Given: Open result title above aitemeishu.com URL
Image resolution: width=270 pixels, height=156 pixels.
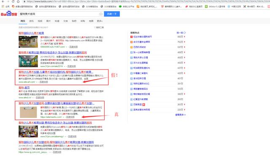Looking at the screenshot, I should tap(56, 103).
